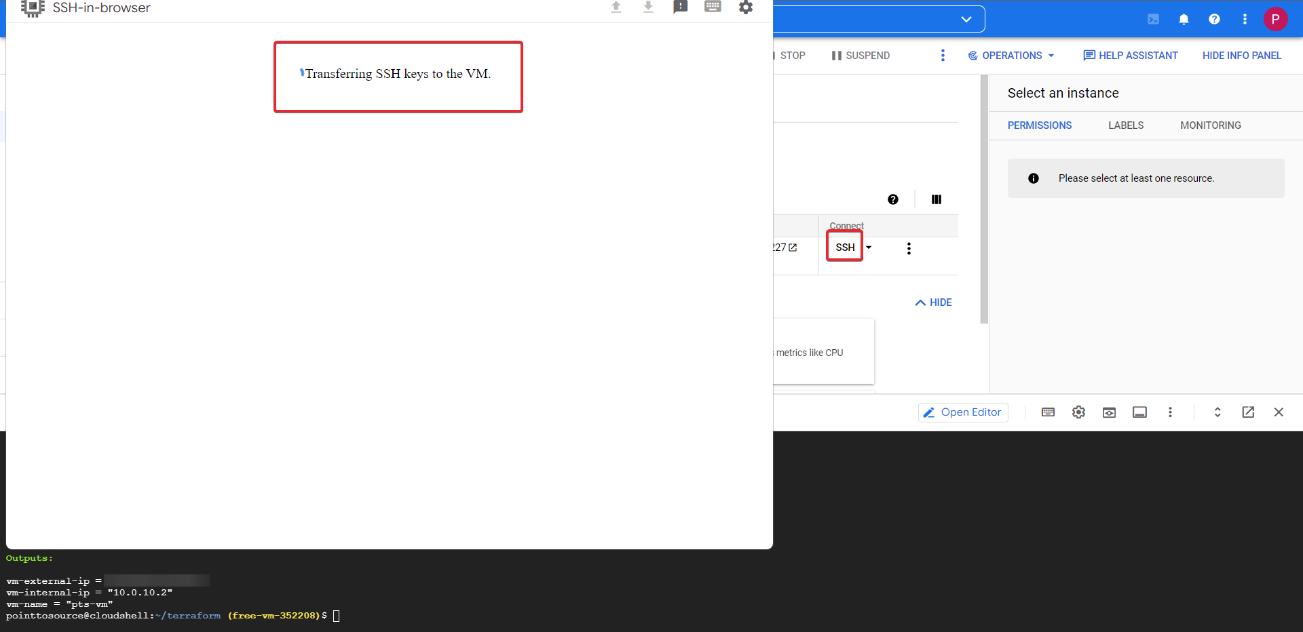Click the SUSPEND instance button
This screenshot has height=632, width=1303.
861,56
